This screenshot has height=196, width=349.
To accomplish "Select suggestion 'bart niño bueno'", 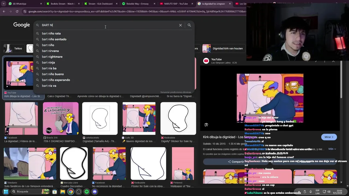I will [x=114, y=74].
